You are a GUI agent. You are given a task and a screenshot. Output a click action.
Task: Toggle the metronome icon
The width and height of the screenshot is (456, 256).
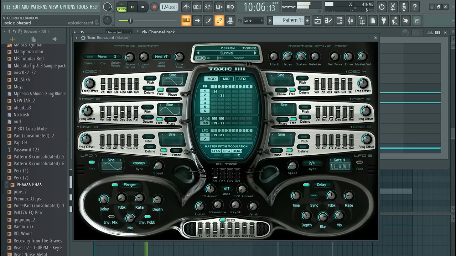[186, 7]
